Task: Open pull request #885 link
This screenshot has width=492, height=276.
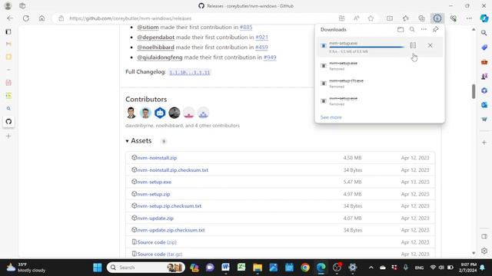Action: (246, 28)
